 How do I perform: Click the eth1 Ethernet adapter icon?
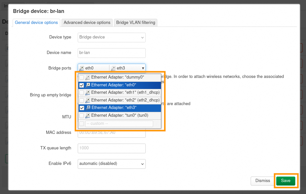click(x=88, y=92)
